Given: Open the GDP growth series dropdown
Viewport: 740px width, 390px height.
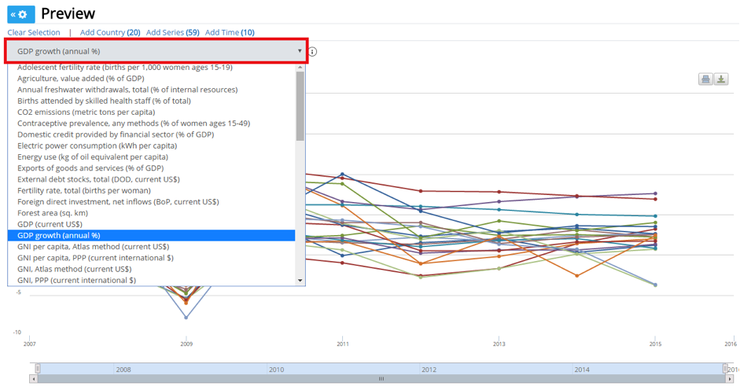Looking at the screenshot, I should 156,51.
